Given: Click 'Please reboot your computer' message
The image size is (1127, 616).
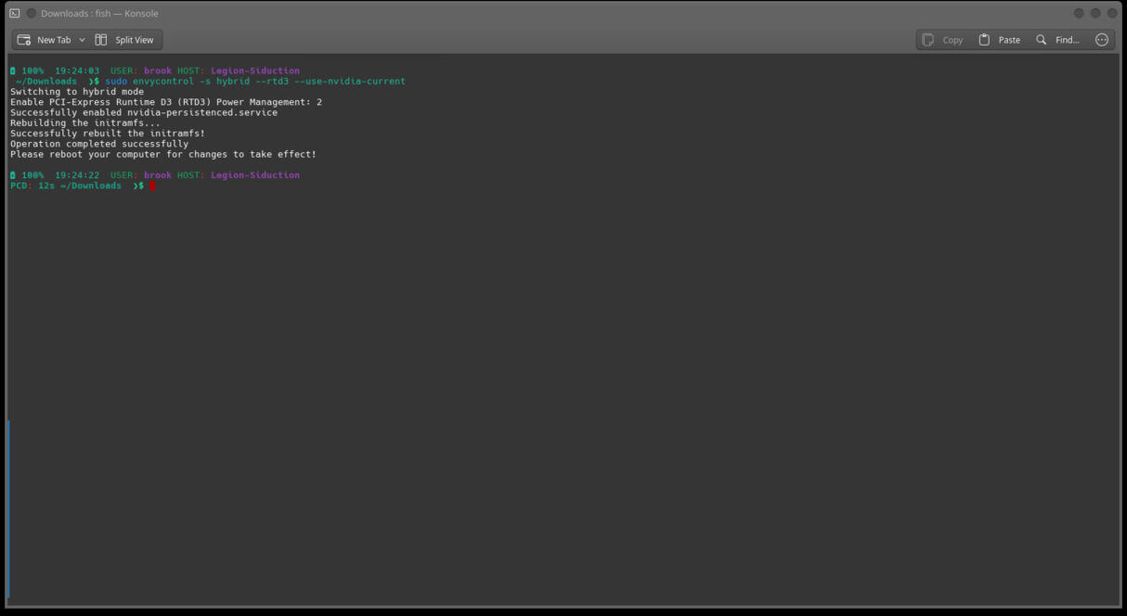Looking at the screenshot, I should point(163,154).
